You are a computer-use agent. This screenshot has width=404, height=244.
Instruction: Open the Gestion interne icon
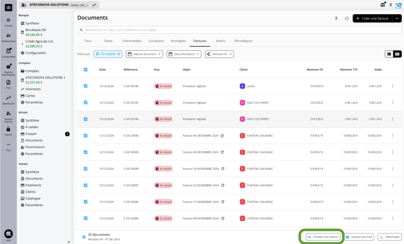click(9, 113)
